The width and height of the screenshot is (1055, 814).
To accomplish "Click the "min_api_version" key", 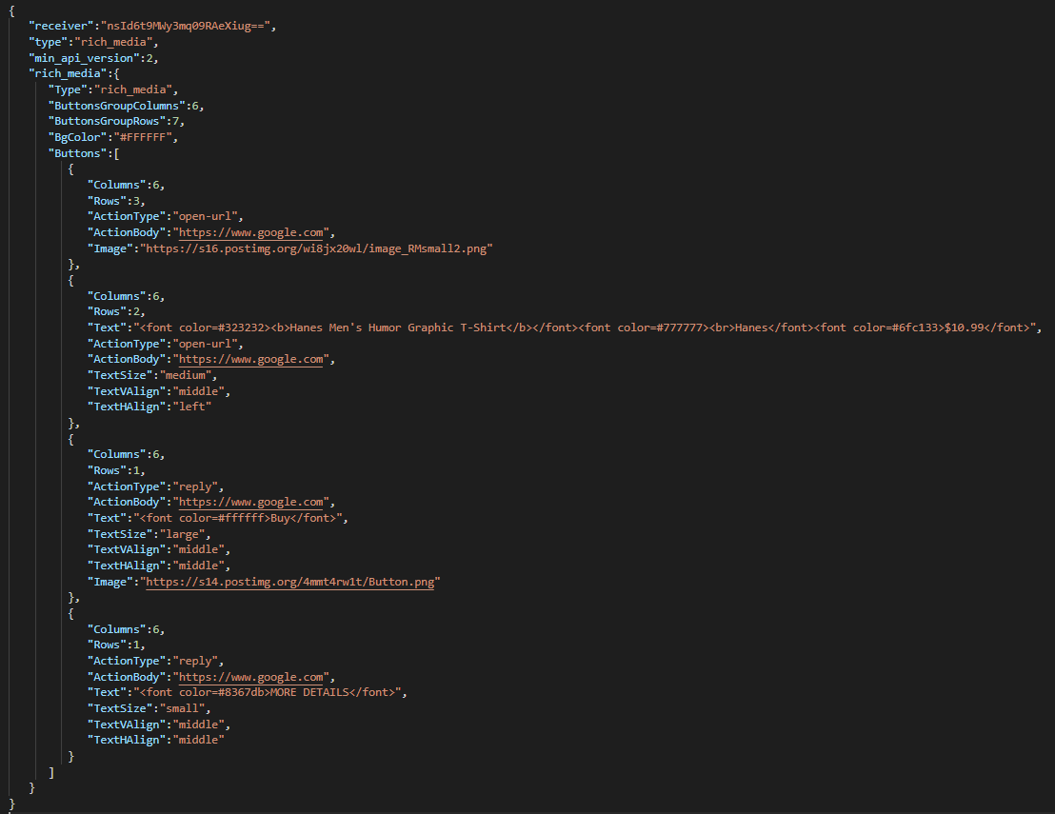I will tap(84, 58).
